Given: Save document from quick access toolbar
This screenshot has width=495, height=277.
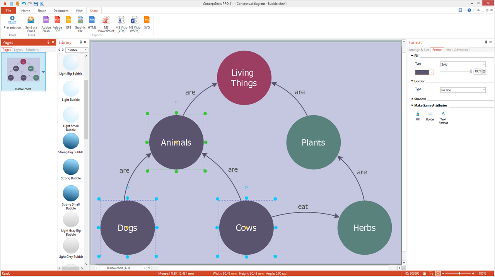Looking at the screenshot, I should point(36,3).
